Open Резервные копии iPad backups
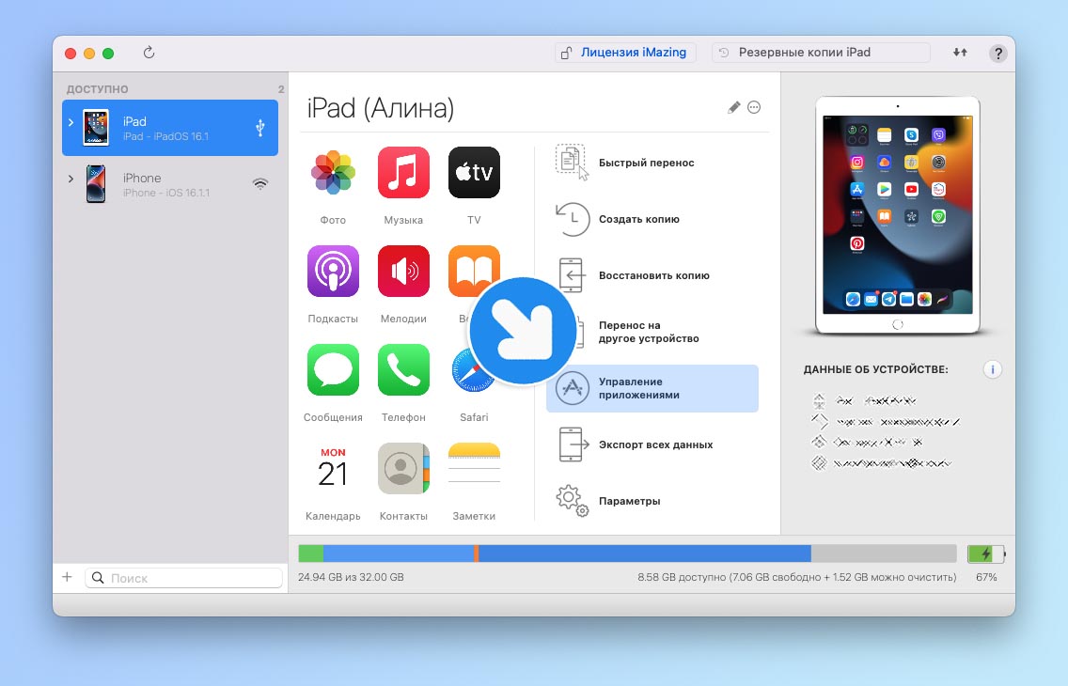1068x686 pixels. (x=821, y=53)
